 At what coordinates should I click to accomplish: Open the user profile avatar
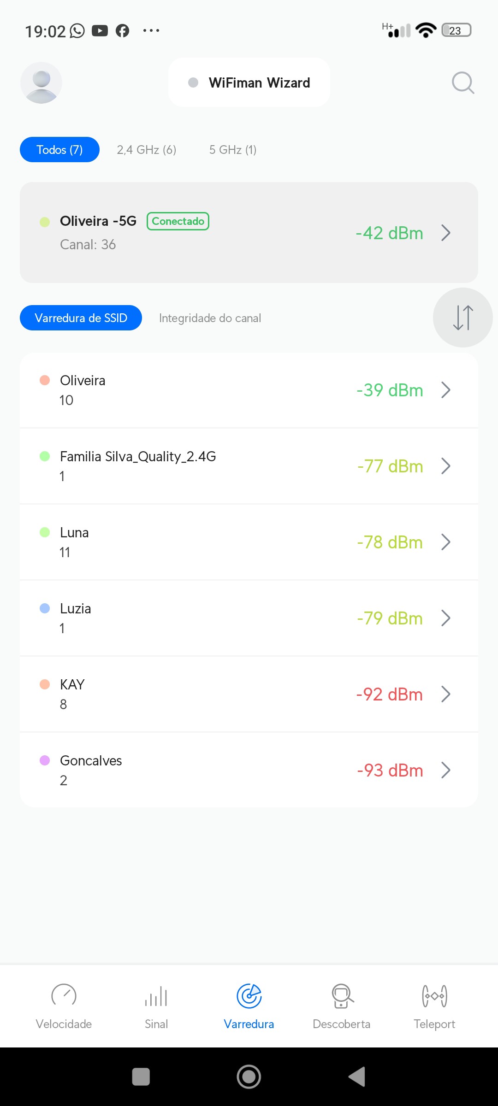[x=41, y=83]
